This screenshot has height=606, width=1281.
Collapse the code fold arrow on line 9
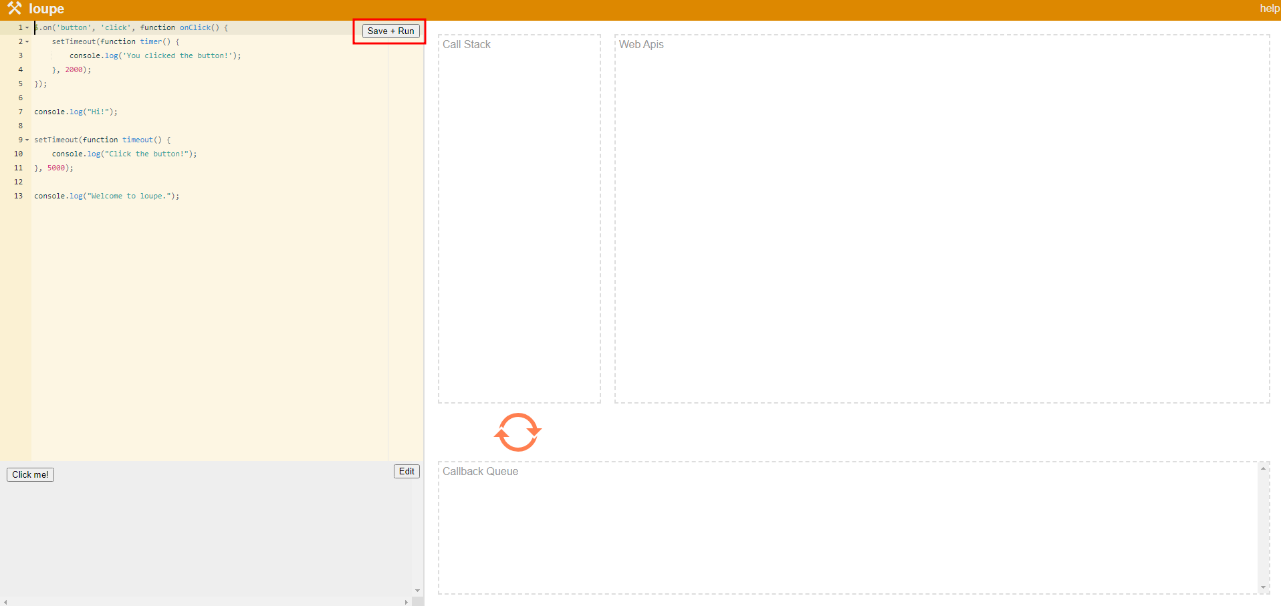(27, 140)
